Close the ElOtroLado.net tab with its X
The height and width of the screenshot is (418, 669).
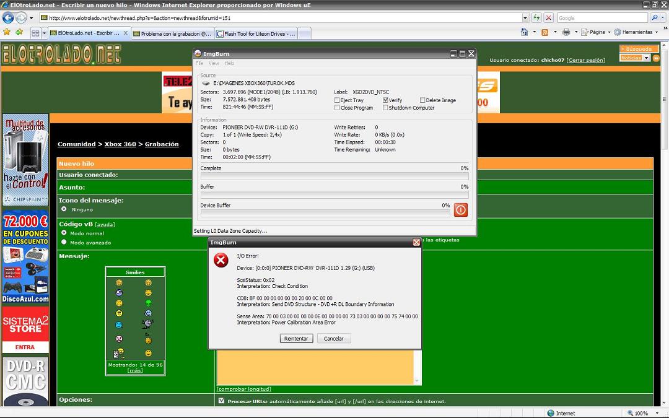(125, 33)
